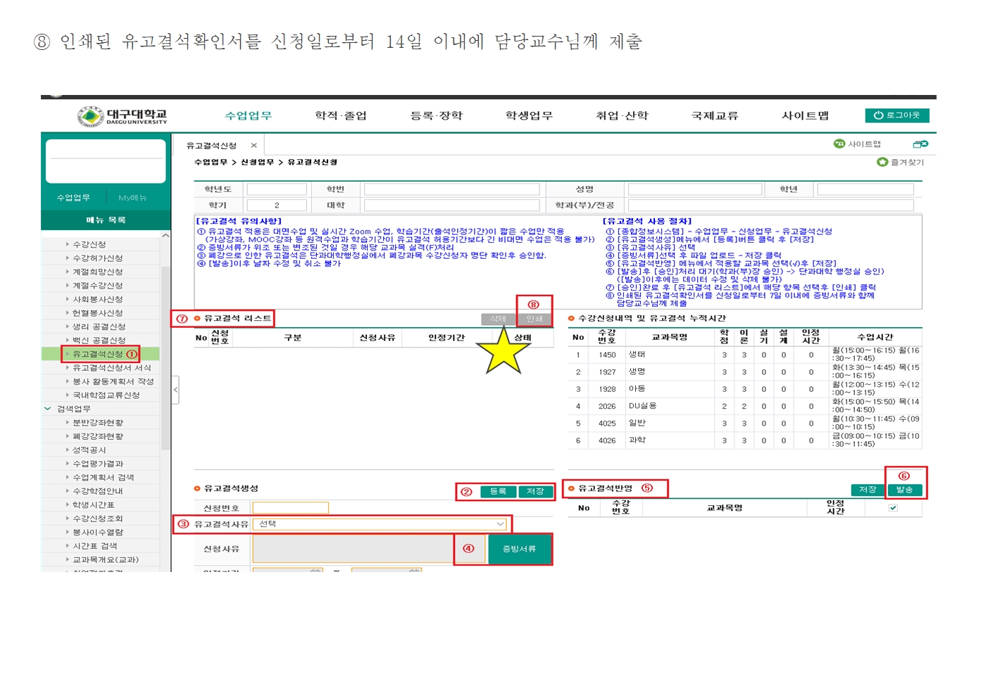Screen dimensions: 988x698
Task: Open the 등록·장학 top menu
Action: (x=436, y=116)
